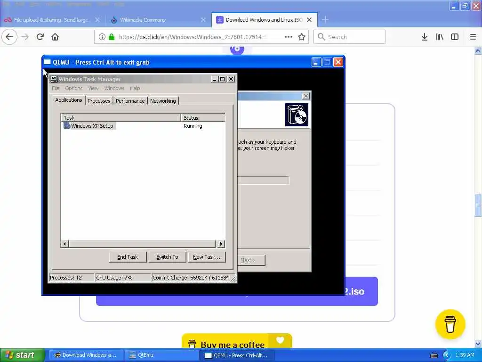482x362 pixels.
Task: Show site information icon in address bar
Action: coord(102,37)
